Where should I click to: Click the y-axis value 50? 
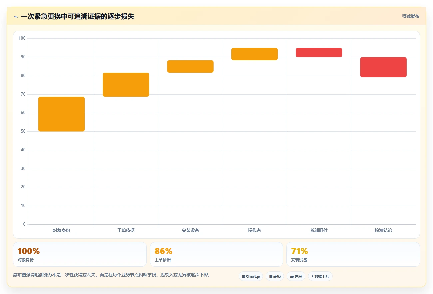click(23, 131)
